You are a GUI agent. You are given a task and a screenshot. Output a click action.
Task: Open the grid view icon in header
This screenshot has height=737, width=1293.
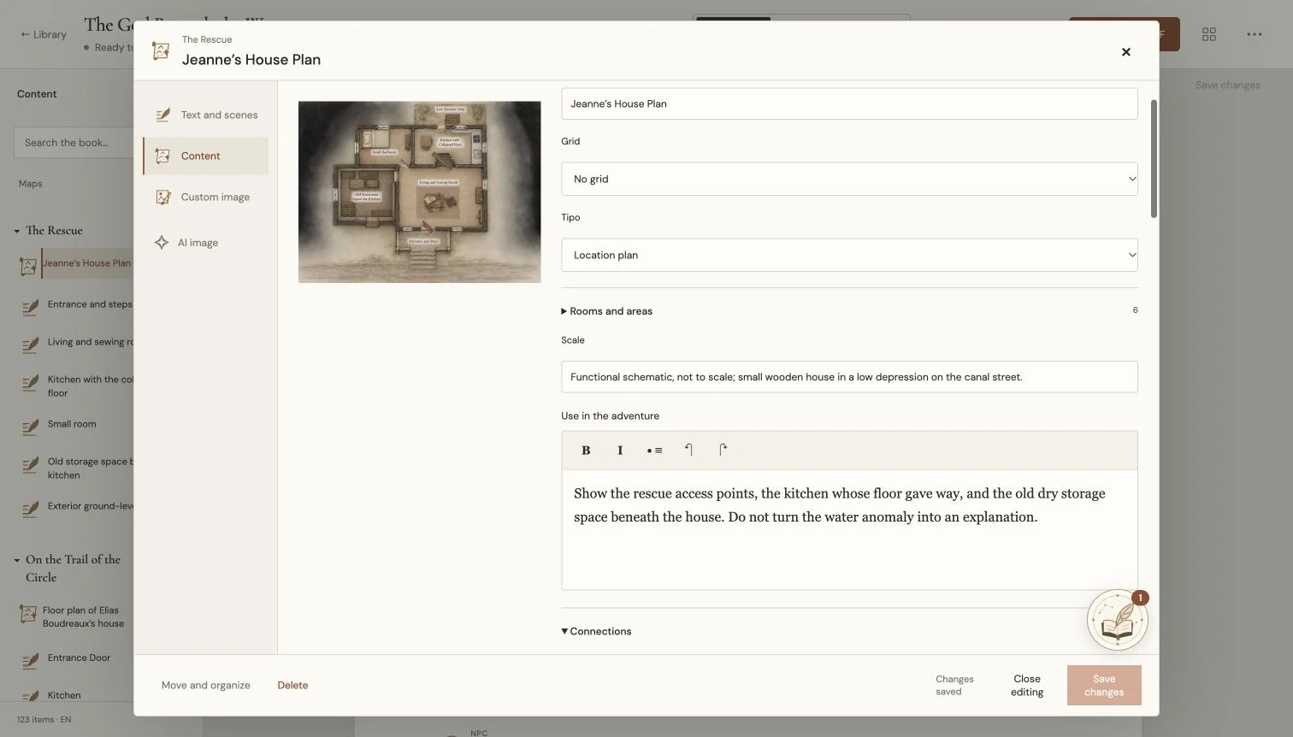(1209, 34)
